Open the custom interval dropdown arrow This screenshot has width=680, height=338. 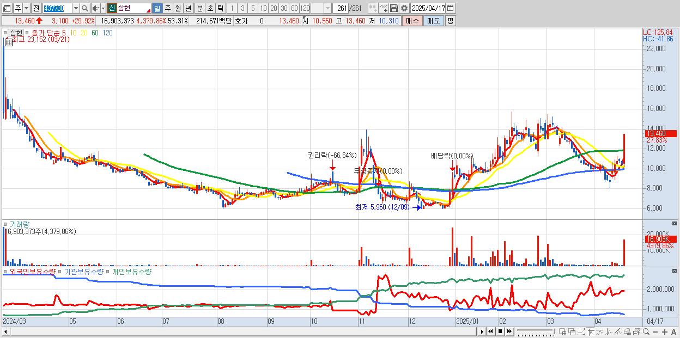(x=327, y=8)
